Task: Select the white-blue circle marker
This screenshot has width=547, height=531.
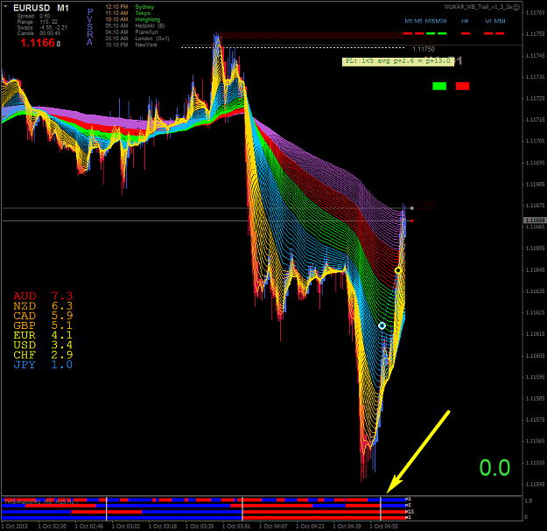Action: click(x=382, y=325)
